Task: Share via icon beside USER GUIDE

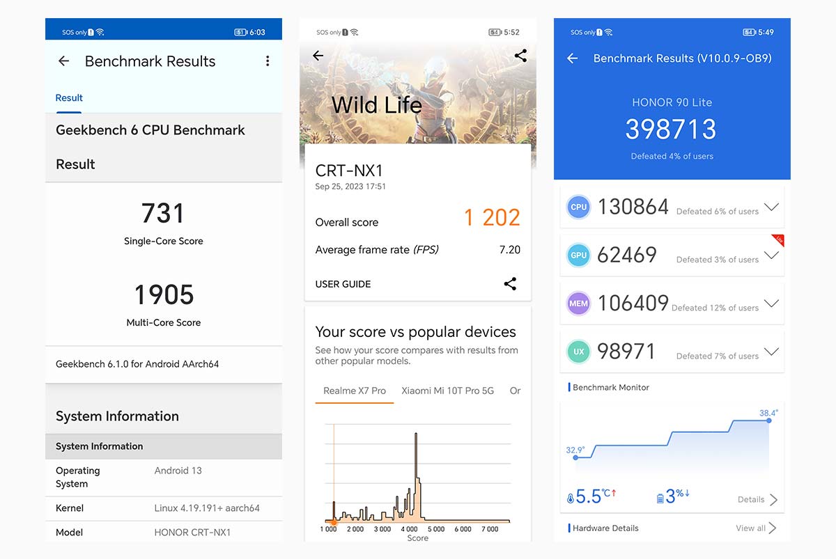Action: pyautogui.click(x=510, y=283)
